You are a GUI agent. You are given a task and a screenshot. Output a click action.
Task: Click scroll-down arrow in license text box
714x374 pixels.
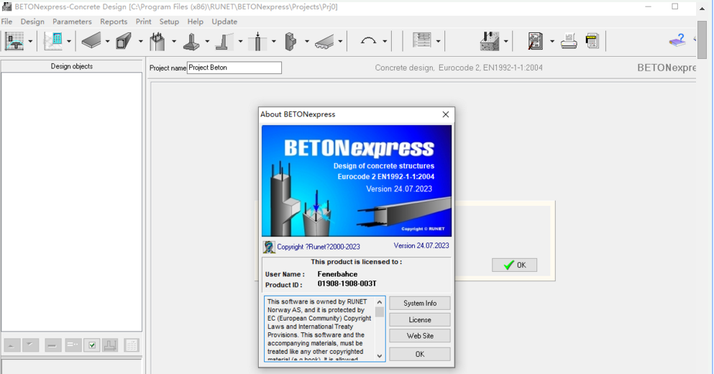tap(380, 356)
